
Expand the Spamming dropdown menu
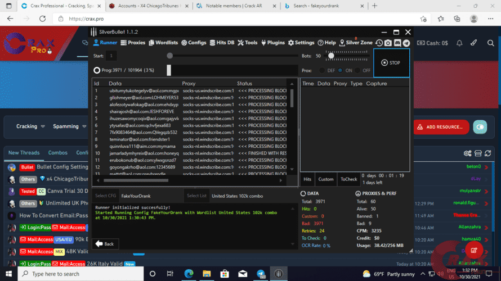point(70,126)
